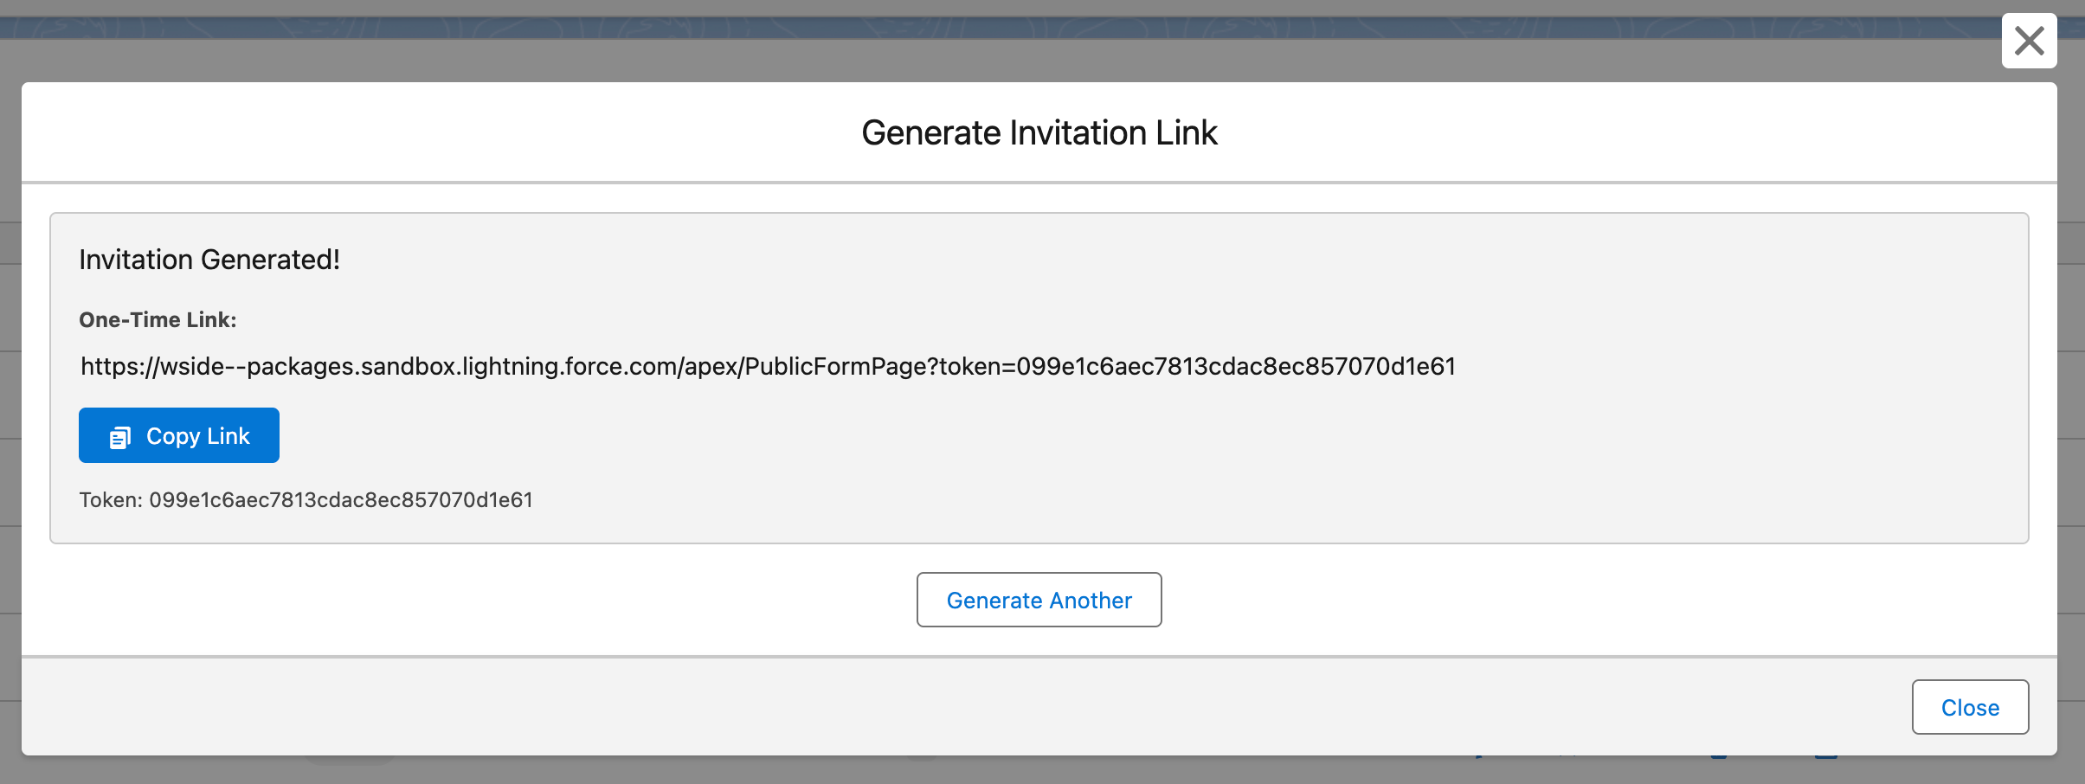The width and height of the screenshot is (2085, 784).
Task: Click the One-Time Link label
Action: [x=158, y=320]
